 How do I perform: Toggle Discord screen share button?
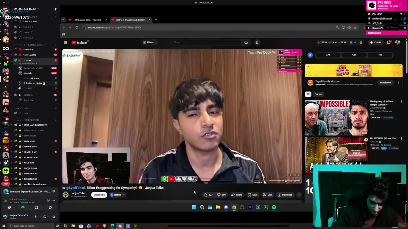[x=23, y=208]
